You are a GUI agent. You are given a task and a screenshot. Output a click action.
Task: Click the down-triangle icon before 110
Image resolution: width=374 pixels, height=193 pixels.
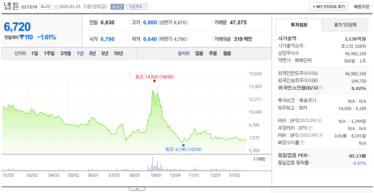click(22, 37)
